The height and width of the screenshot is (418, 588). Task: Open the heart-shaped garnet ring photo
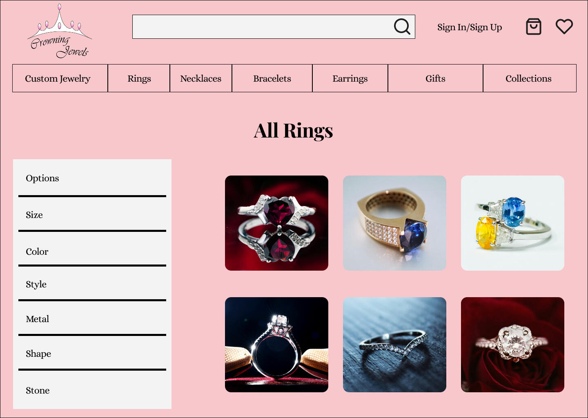tap(276, 223)
